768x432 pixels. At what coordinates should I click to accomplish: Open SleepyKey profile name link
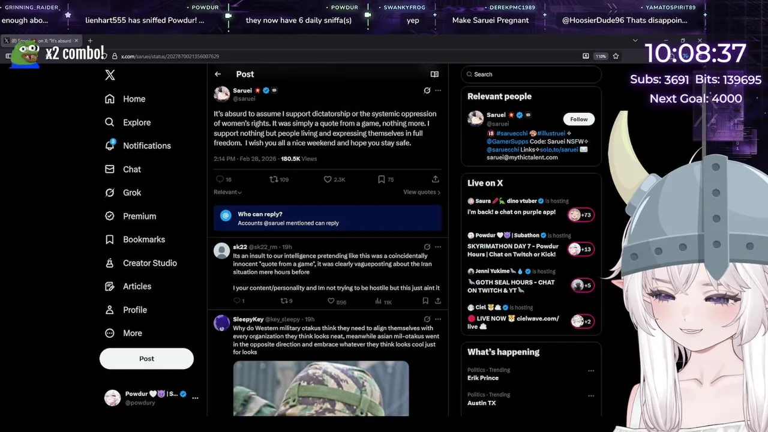coord(248,319)
